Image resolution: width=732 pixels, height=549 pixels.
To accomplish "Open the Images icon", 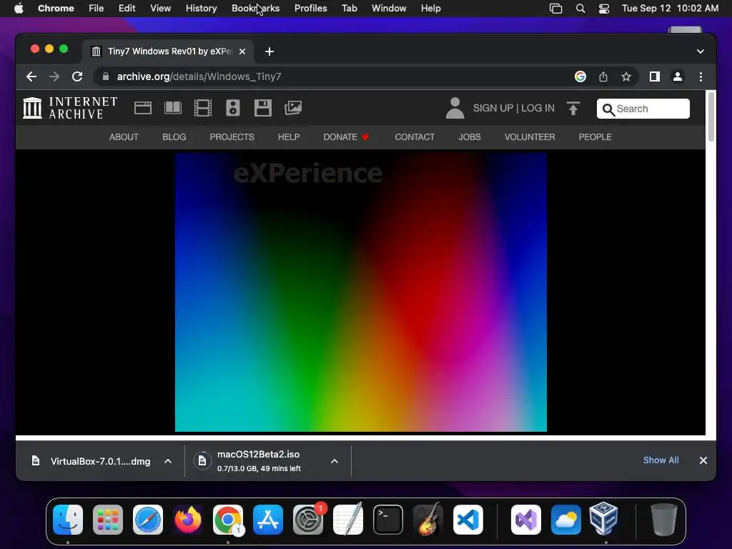I will coord(293,108).
